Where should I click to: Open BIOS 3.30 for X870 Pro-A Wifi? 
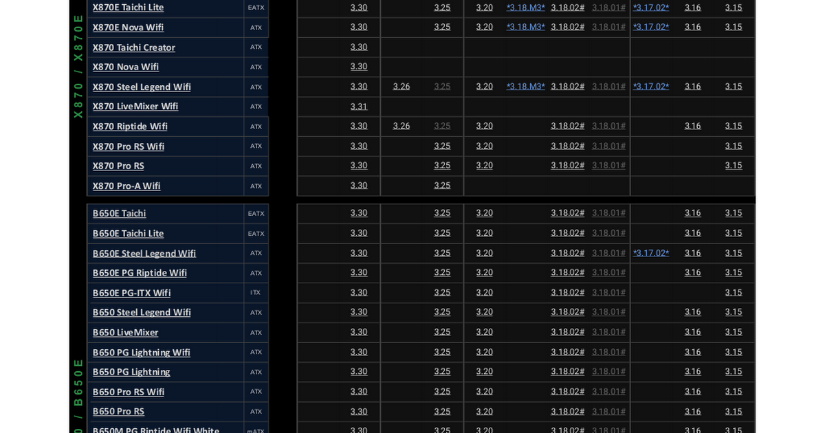359,186
